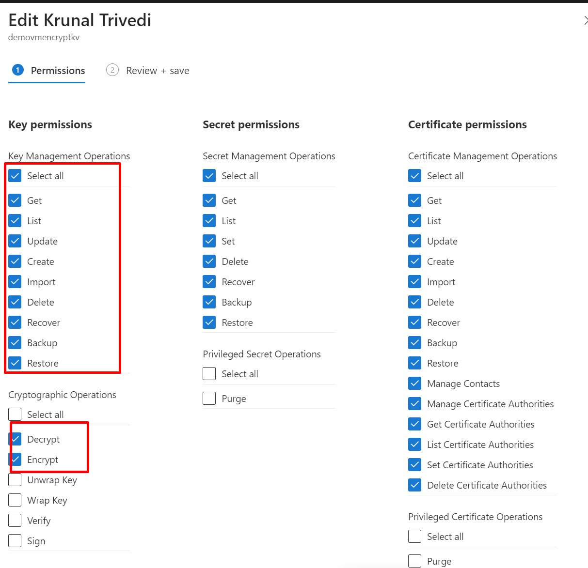
Task: Enable the Sign key permission
Action: tap(15, 541)
